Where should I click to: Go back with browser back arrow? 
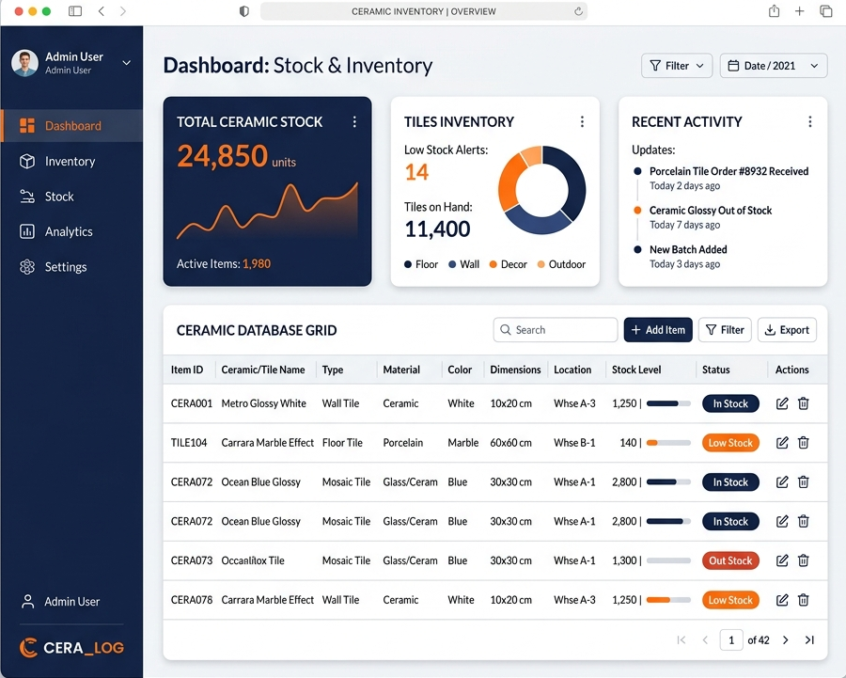[102, 10]
